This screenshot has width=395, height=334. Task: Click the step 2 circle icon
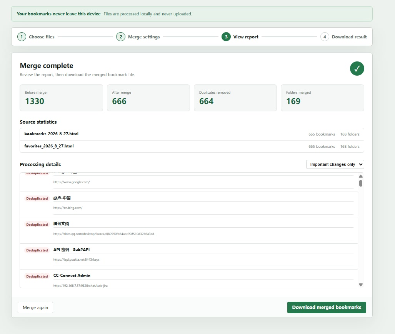[x=121, y=37]
